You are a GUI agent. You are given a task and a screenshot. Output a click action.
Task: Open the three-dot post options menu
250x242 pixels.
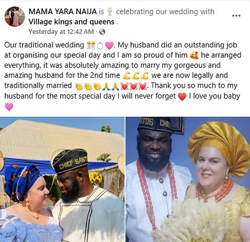(236, 16)
